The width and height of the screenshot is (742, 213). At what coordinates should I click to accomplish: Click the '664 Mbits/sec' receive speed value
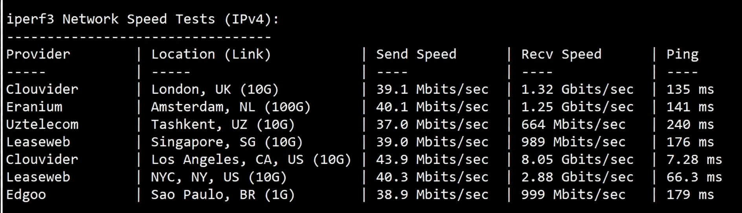pos(573,125)
